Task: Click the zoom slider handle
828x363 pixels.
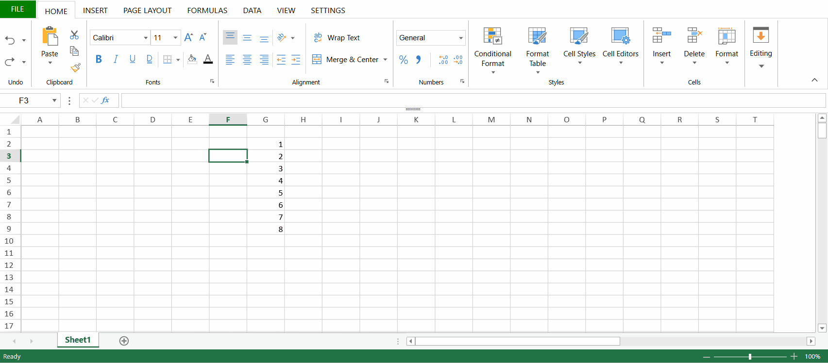Action: 750,357
